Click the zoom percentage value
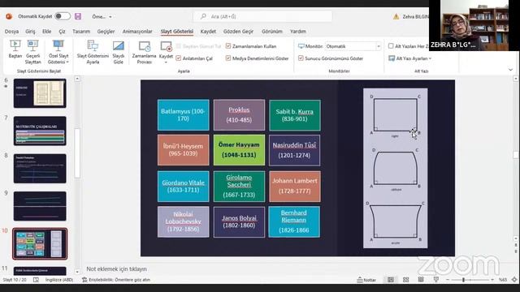Image resolution: width=520 pixels, height=292 pixels. point(503,280)
